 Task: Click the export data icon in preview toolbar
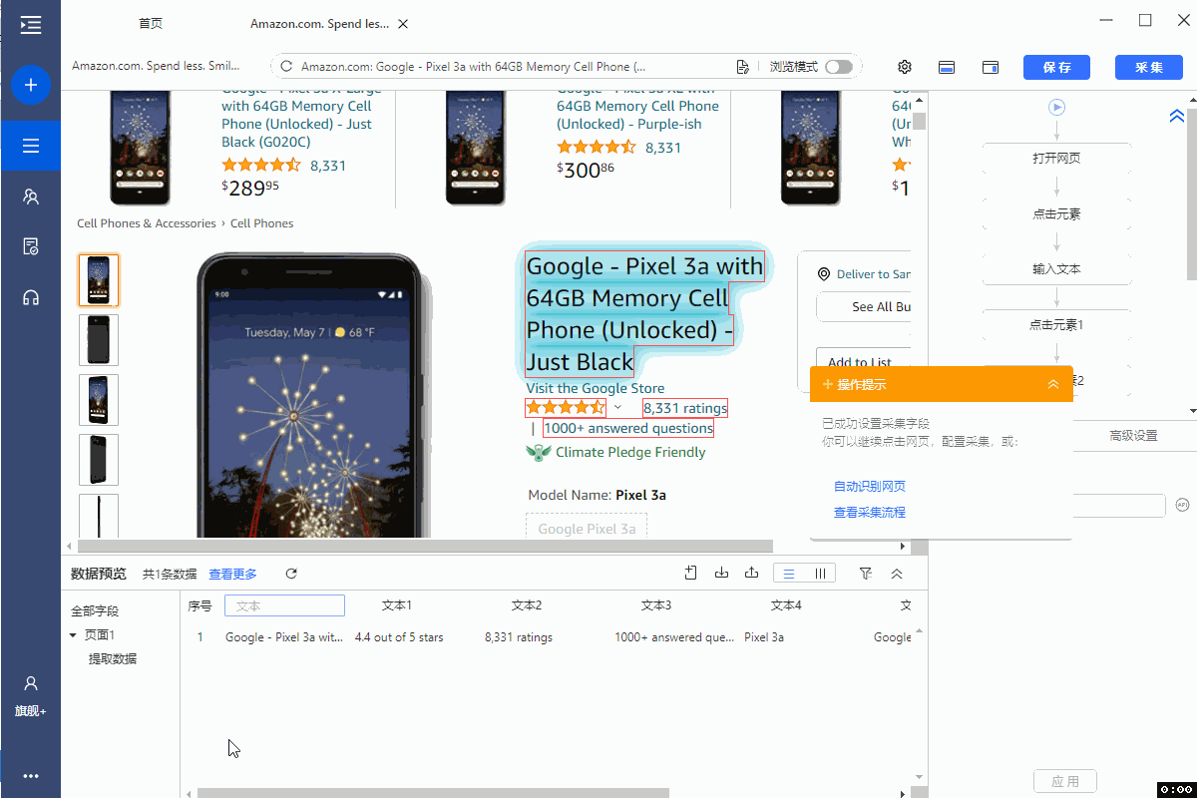[x=752, y=573]
